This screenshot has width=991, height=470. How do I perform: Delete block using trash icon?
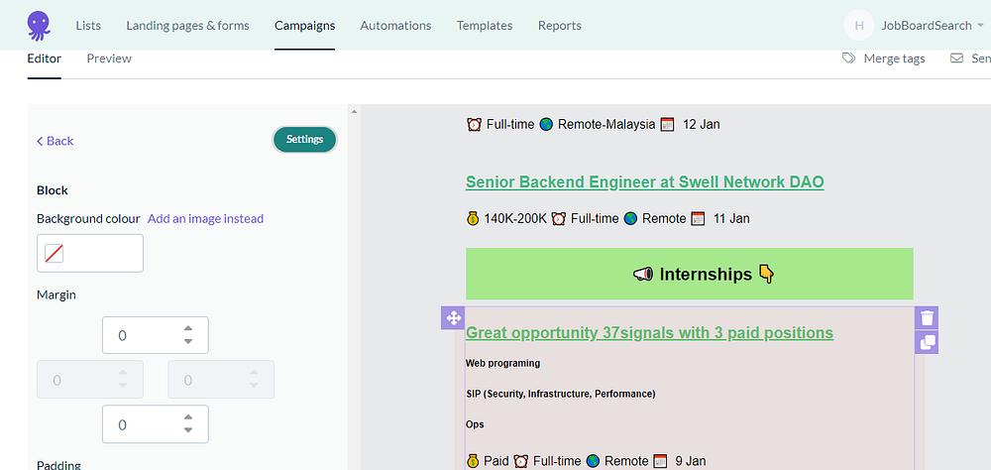click(x=927, y=318)
